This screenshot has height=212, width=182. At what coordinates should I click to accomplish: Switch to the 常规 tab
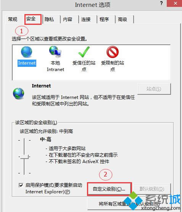click(13, 19)
